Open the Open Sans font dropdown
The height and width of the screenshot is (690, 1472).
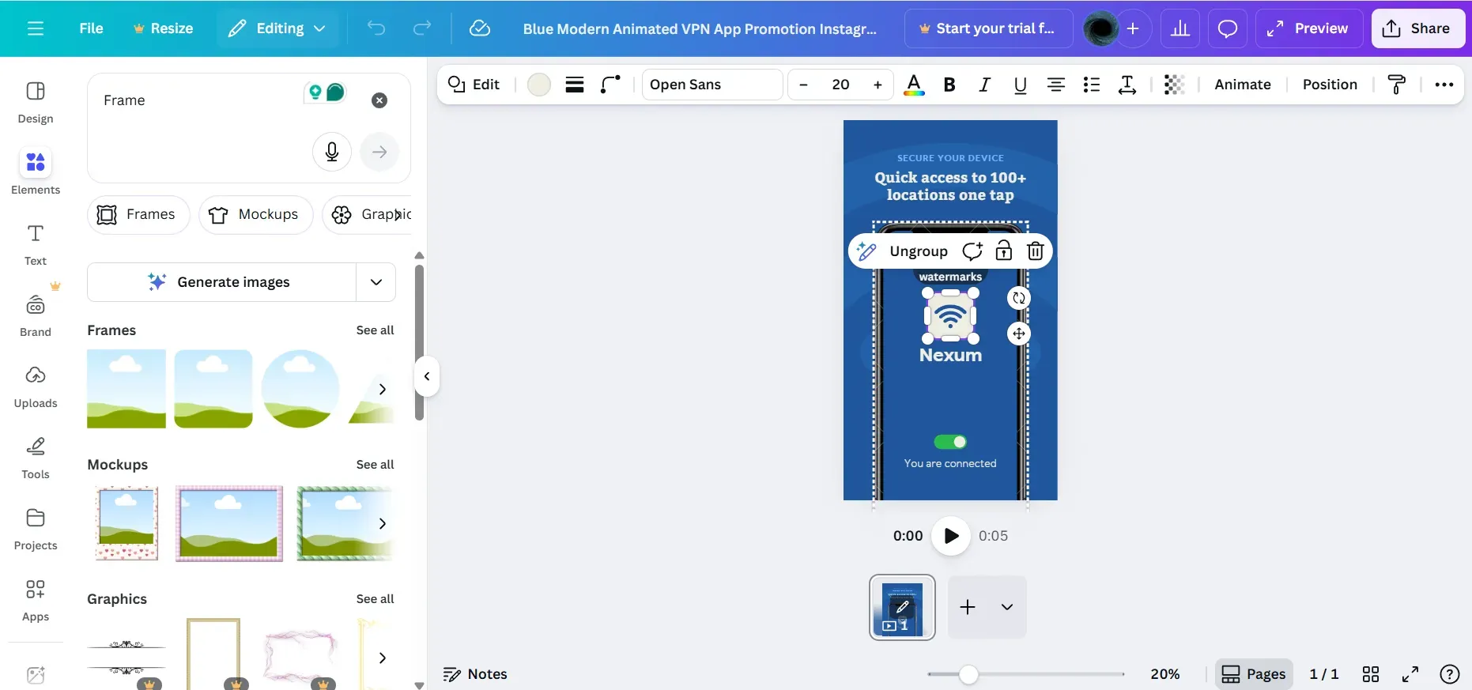712,85
